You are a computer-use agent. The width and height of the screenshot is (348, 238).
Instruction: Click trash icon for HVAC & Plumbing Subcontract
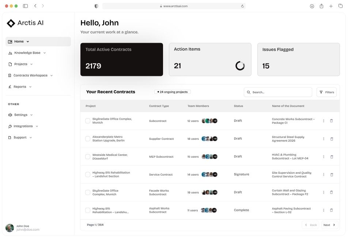click(x=331, y=157)
